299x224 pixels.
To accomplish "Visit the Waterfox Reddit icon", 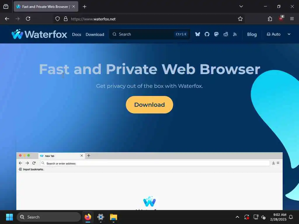I will tap(226, 34).
